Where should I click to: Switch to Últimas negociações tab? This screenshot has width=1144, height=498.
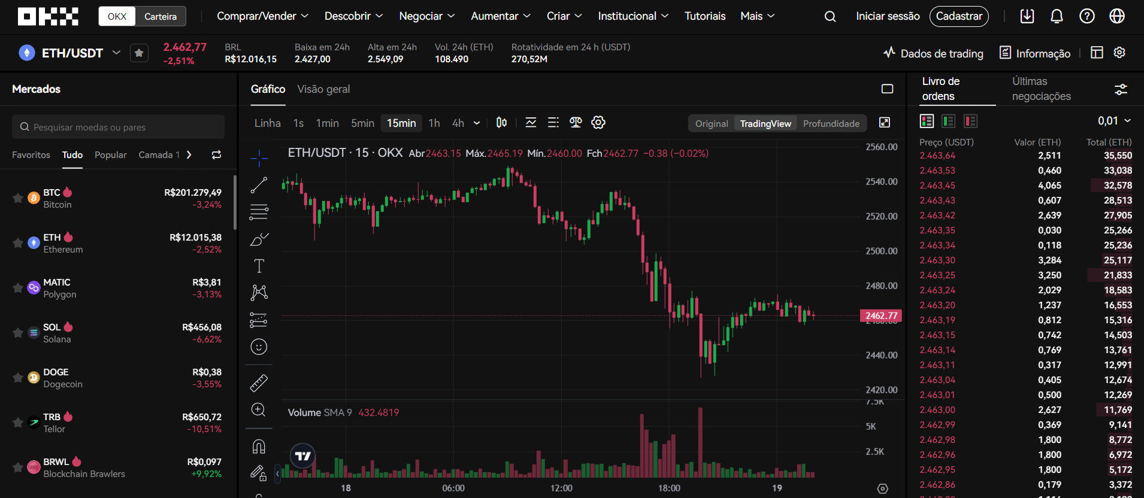[x=1042, y=89]
